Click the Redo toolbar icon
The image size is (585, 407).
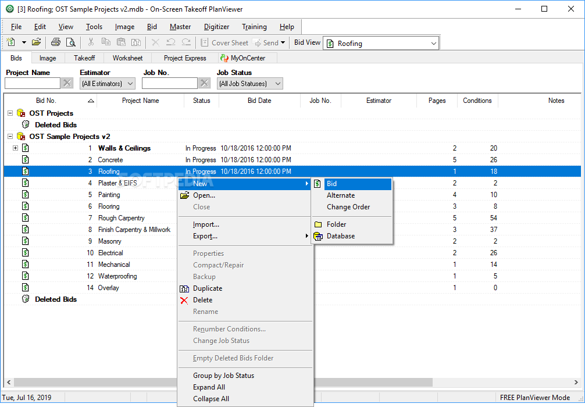[186, 42]
